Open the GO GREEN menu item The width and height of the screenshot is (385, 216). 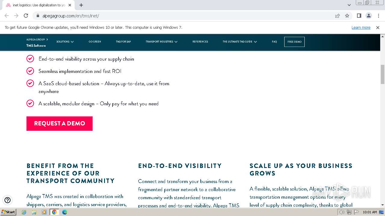point(95,42)
